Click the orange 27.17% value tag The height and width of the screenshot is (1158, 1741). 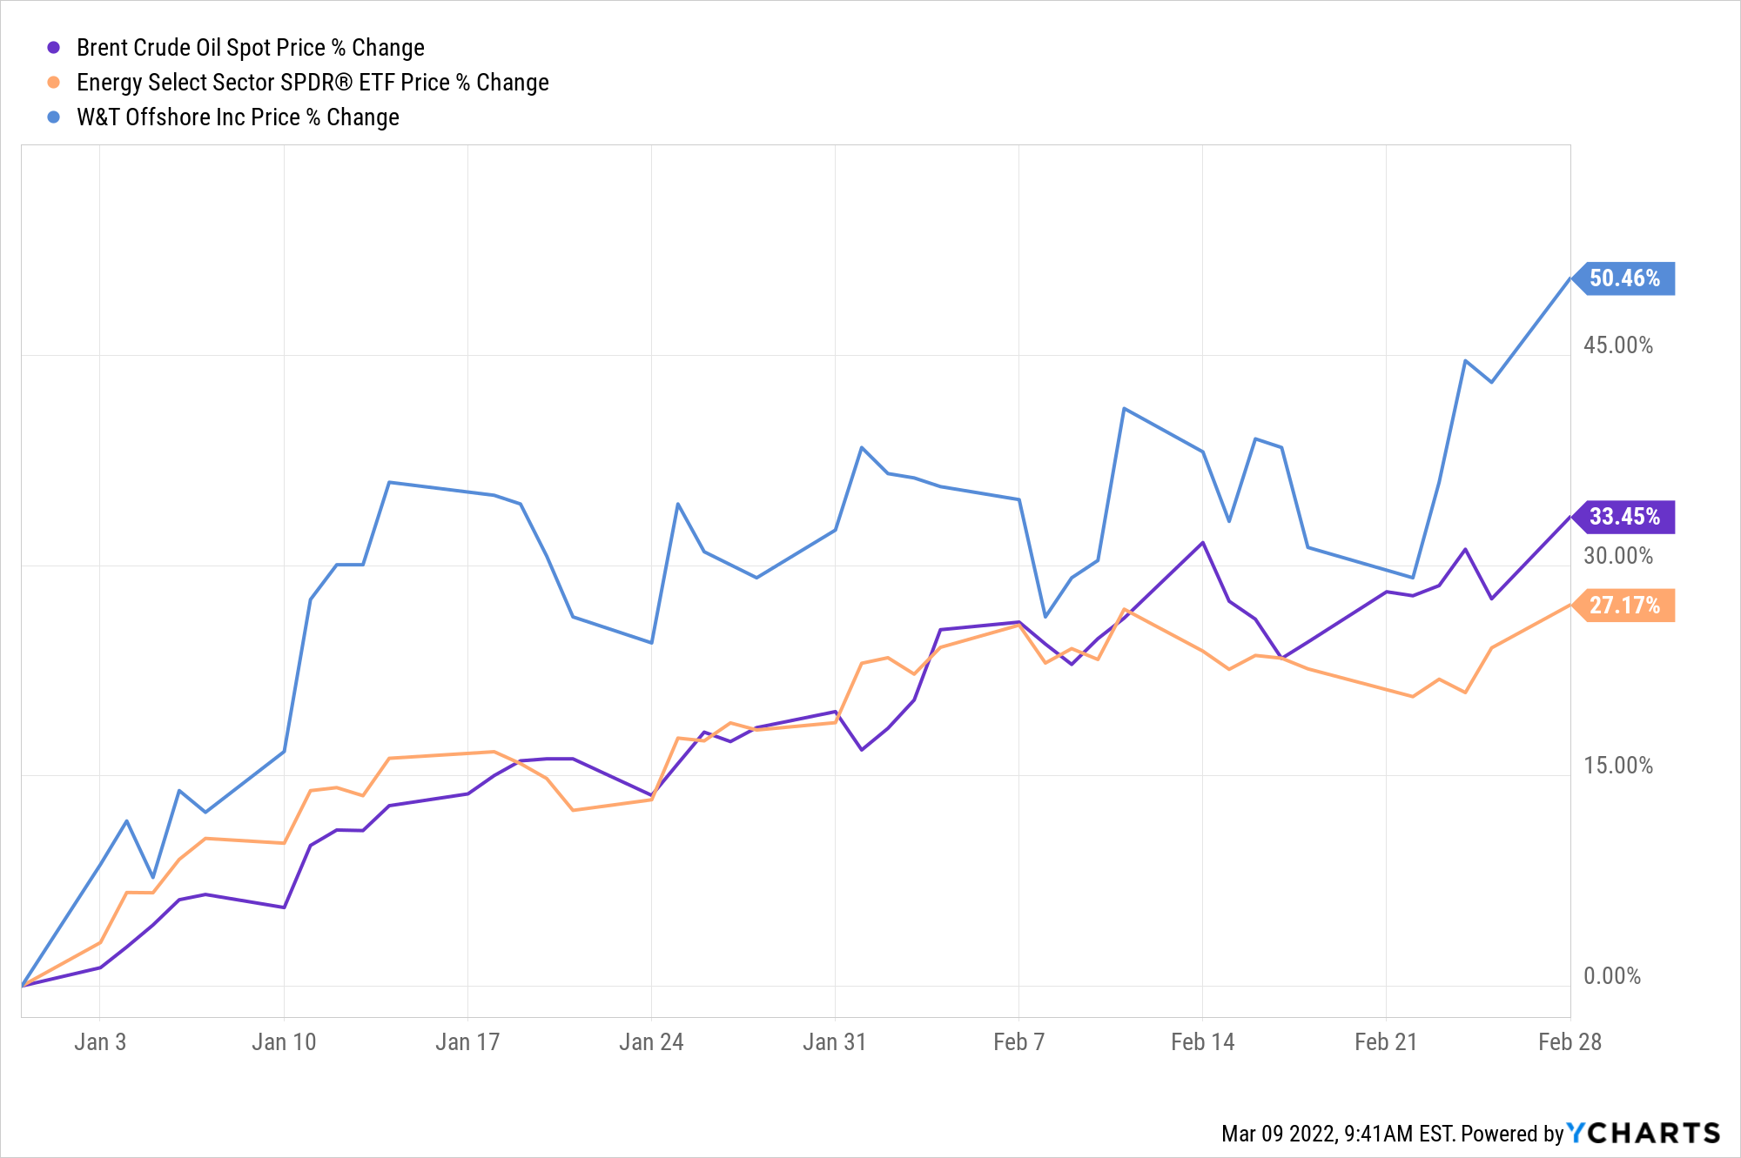pos(1624,606)
